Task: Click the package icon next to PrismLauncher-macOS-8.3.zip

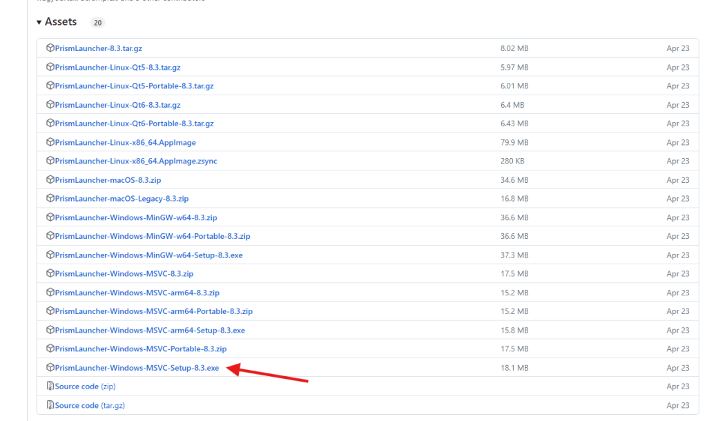Action: (48, 179)
